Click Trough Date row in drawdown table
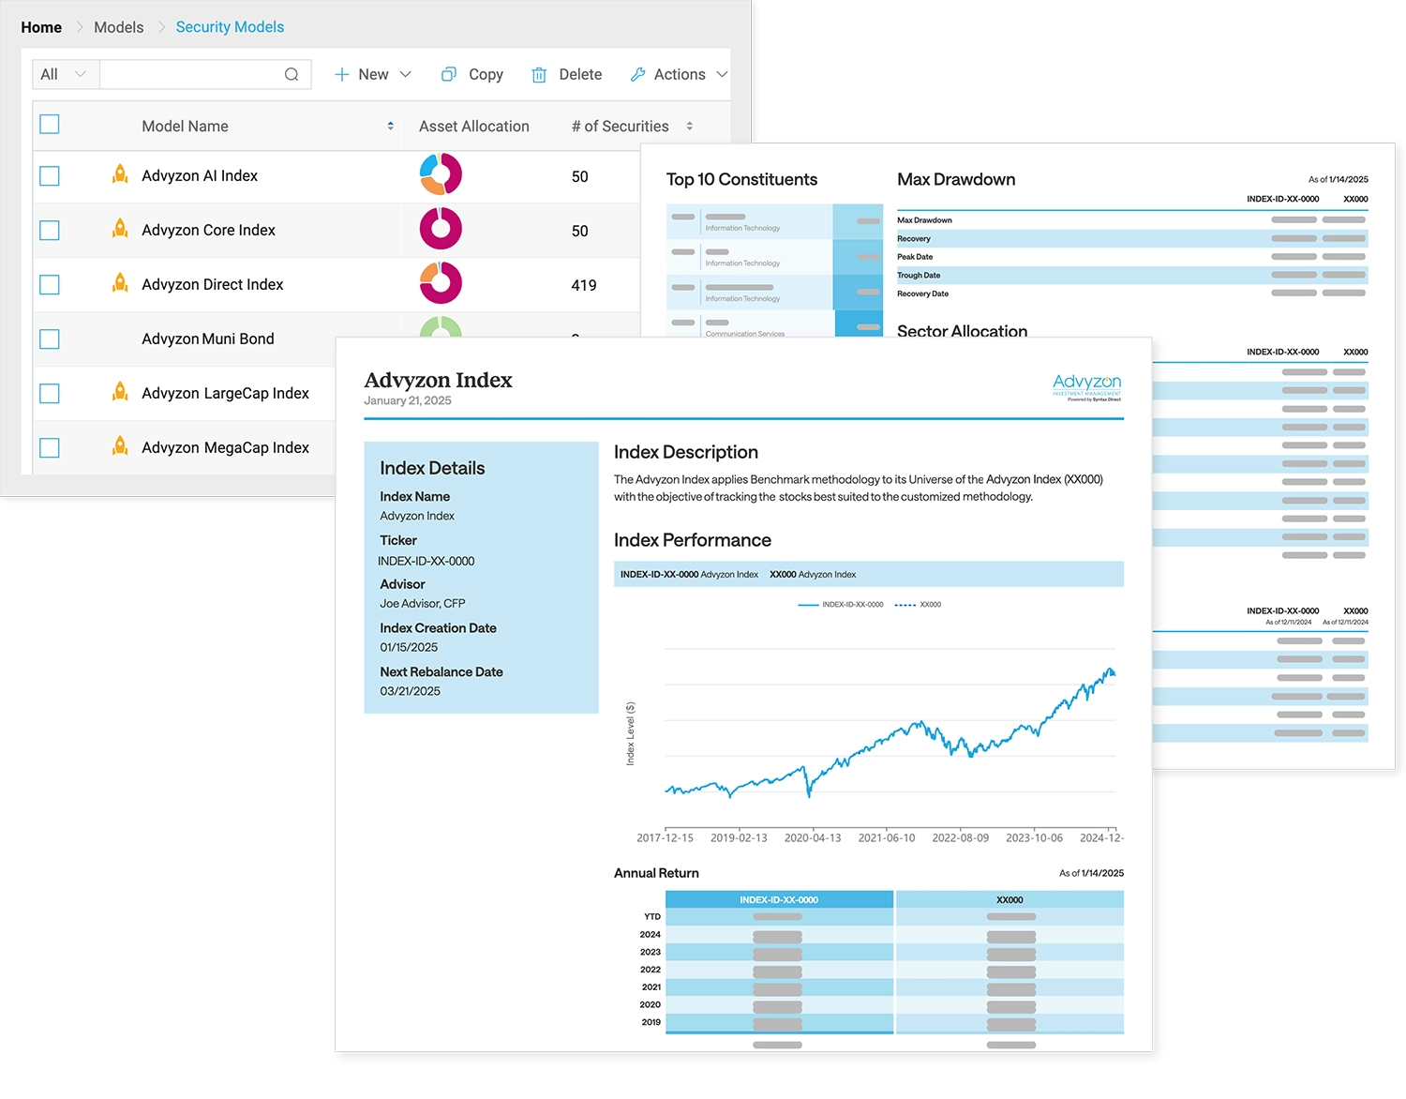The image size is (1406, 1099). (1132, 276)
